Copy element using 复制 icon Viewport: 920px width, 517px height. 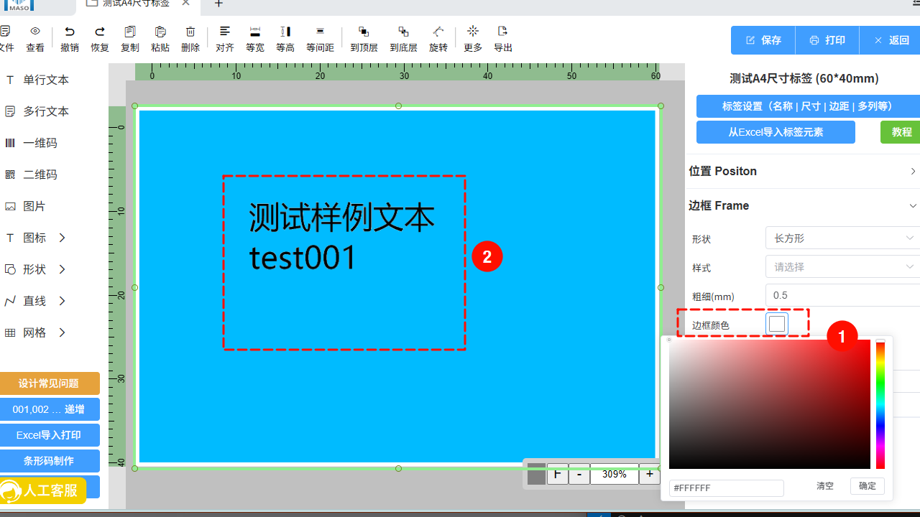(x=130, y=32)
